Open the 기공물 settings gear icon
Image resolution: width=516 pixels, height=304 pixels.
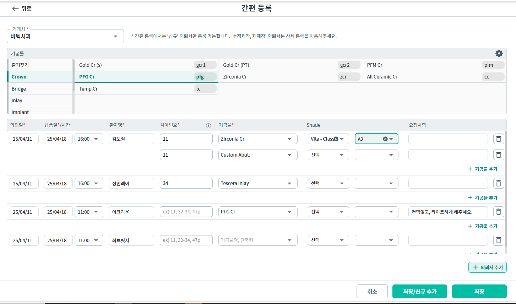[x=499, y=54]
